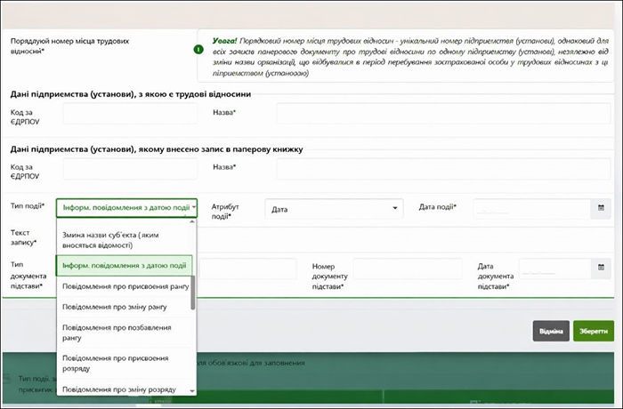Click the Номер документа підстави input
The width and height of the screenshot is (623, 409).
pyautogui.click(x=408, y=269)
